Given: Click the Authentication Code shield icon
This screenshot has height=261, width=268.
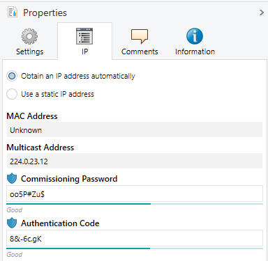Looking at the screenshot, I should (x=12, y=223).
